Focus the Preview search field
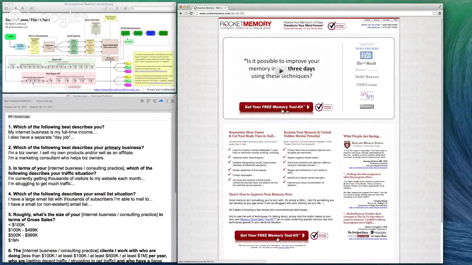 coord(152,8)
